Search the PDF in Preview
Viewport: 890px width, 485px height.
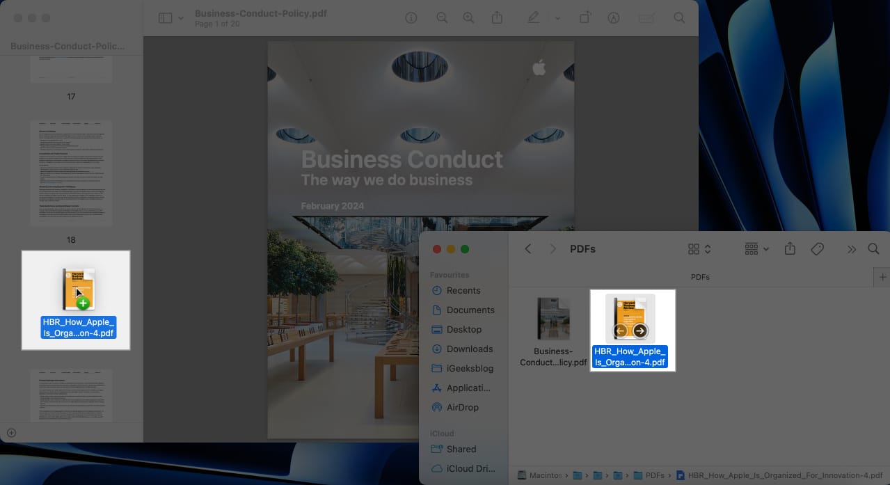[679, 19]
